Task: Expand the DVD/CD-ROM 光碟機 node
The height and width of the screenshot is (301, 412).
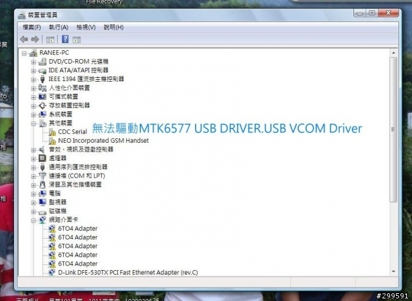Action: [33, 62]
